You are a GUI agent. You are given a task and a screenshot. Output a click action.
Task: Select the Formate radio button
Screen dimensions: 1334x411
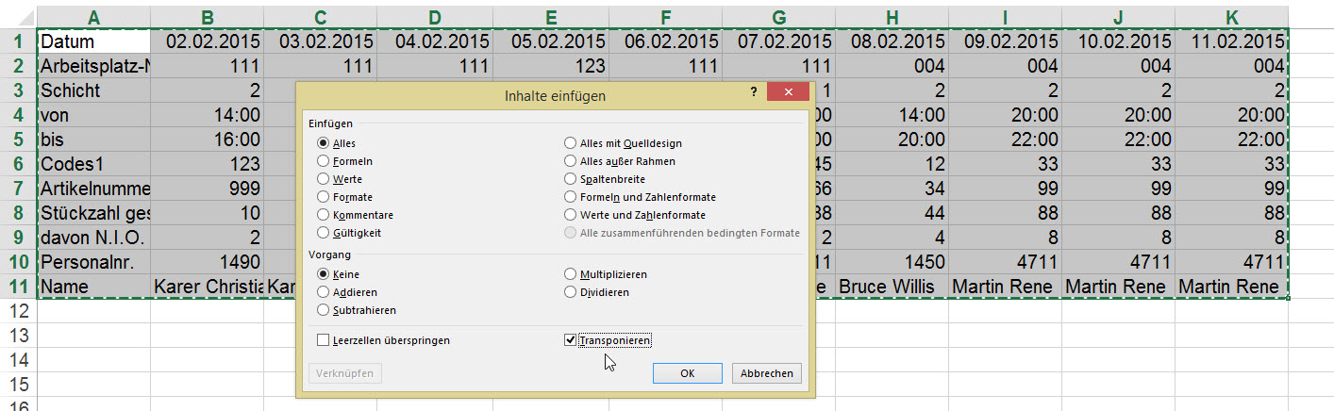point(324,197)
